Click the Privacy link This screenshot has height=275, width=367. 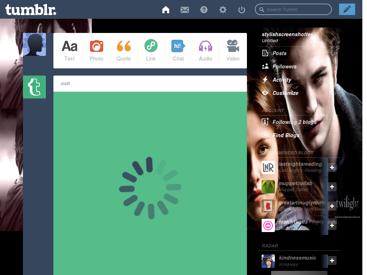pyautogui.click(x=316, y=222)
